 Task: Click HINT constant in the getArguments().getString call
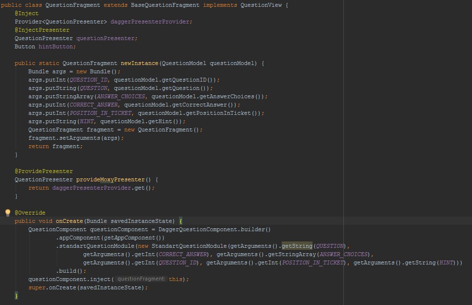(x=446, y=262)
